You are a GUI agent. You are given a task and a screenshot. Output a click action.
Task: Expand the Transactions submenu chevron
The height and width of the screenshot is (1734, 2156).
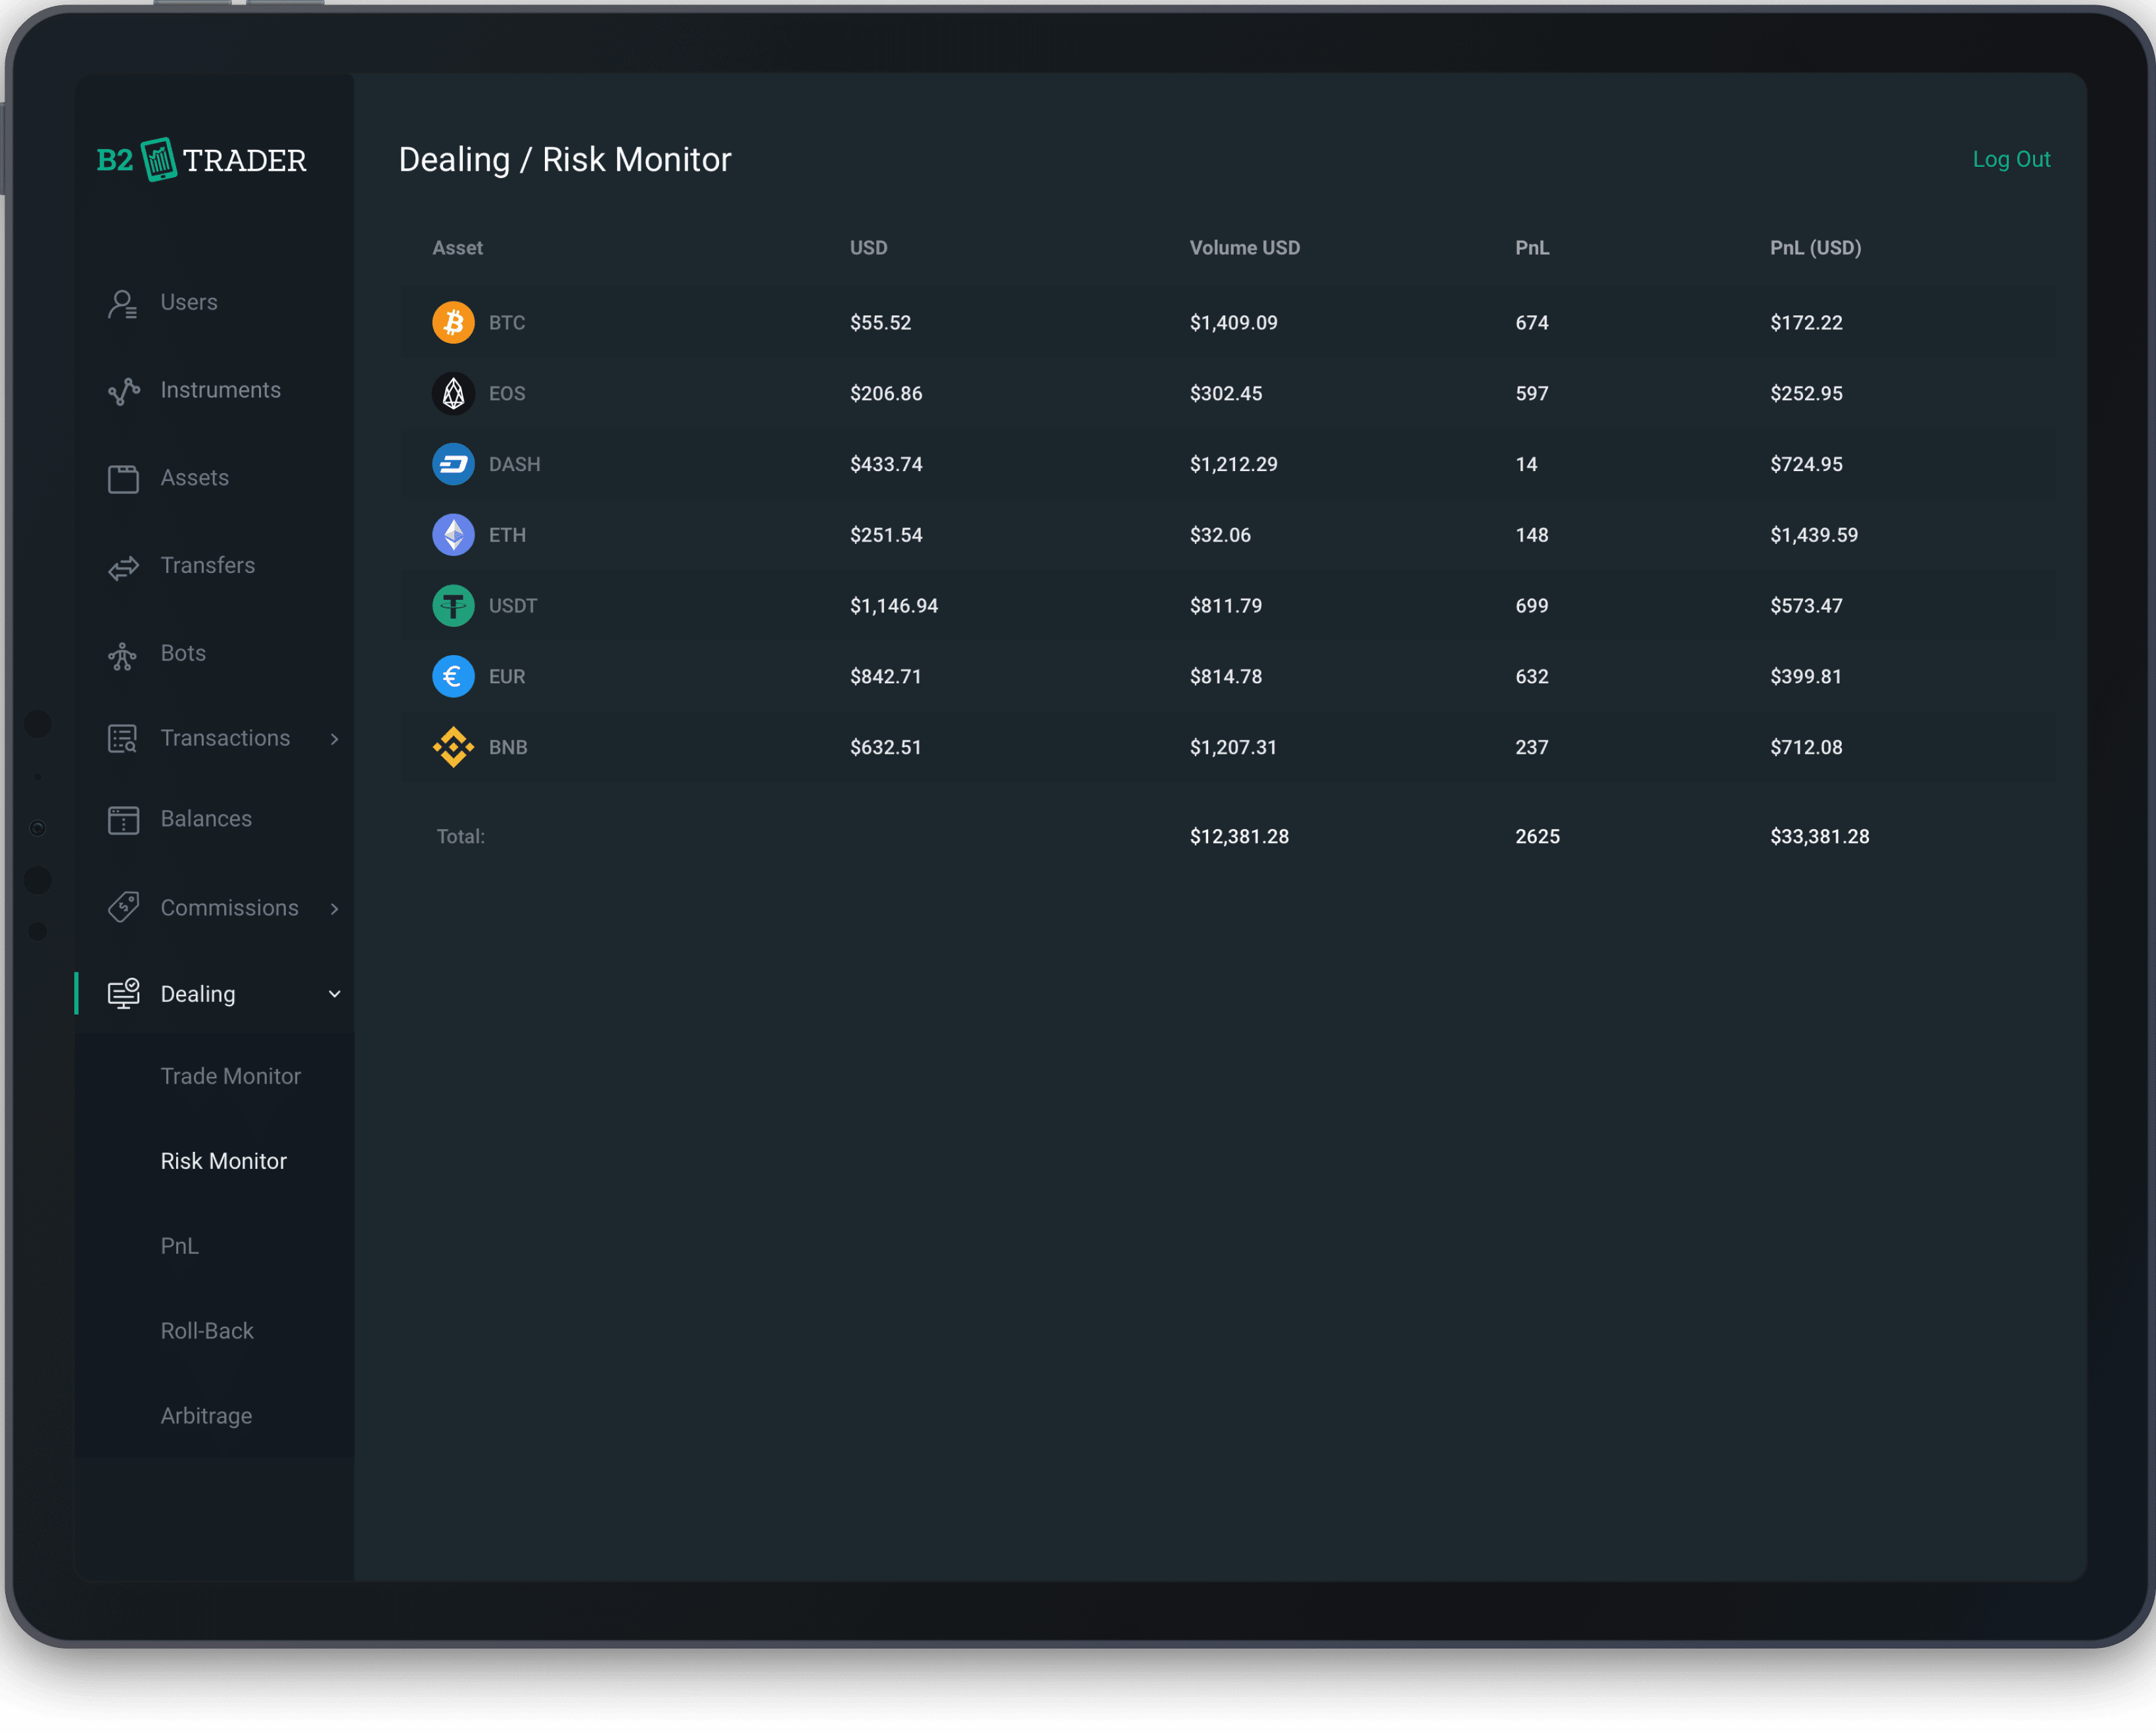click(334, 739)
